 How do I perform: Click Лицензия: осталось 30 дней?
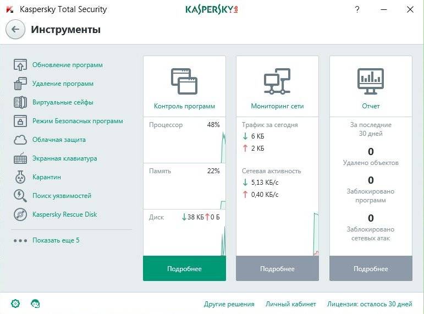[370, 304]
